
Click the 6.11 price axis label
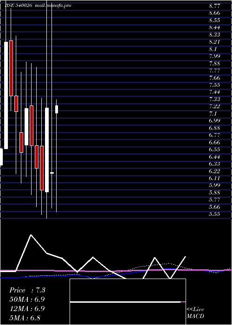tap(214, 178)
